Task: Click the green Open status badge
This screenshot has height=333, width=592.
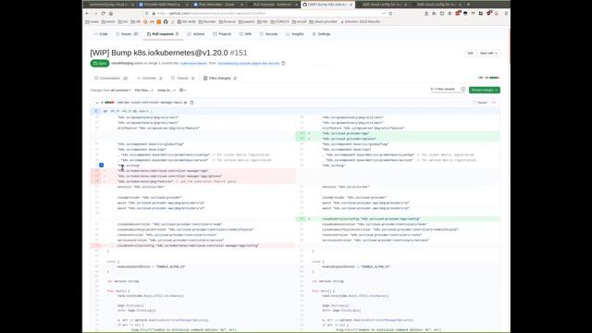Action: pos(100,64)
